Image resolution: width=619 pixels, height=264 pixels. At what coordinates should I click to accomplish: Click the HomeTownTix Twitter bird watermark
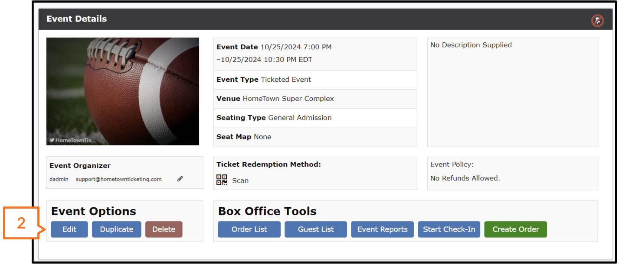click(52, 140)
